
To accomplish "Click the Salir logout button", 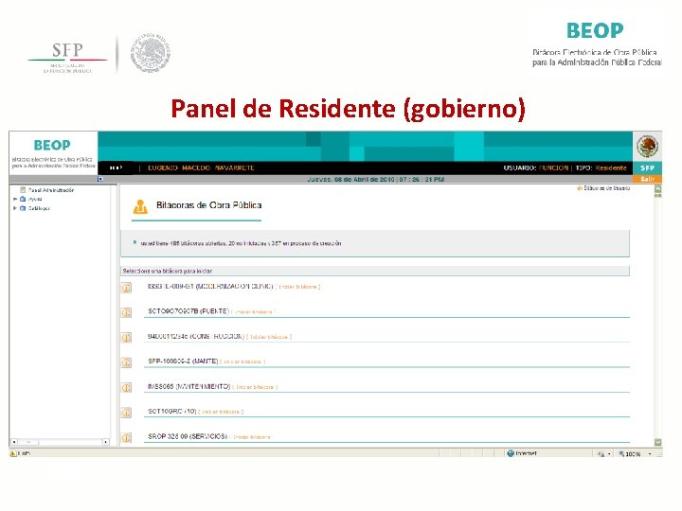I will point(648,179).
